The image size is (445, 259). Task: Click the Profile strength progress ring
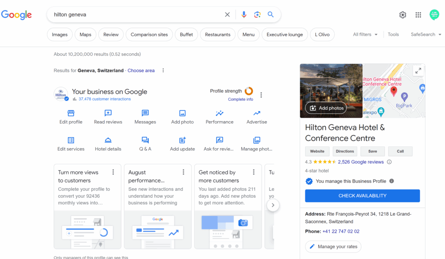pyautogui.click(x=249, y=91)
